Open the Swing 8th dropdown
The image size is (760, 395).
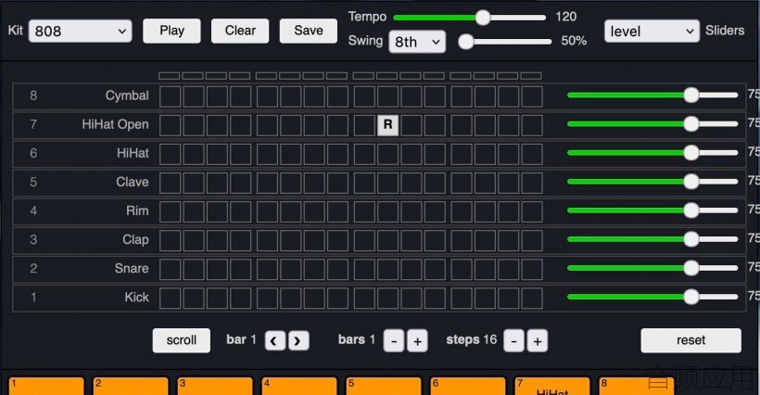pos(417,42)
